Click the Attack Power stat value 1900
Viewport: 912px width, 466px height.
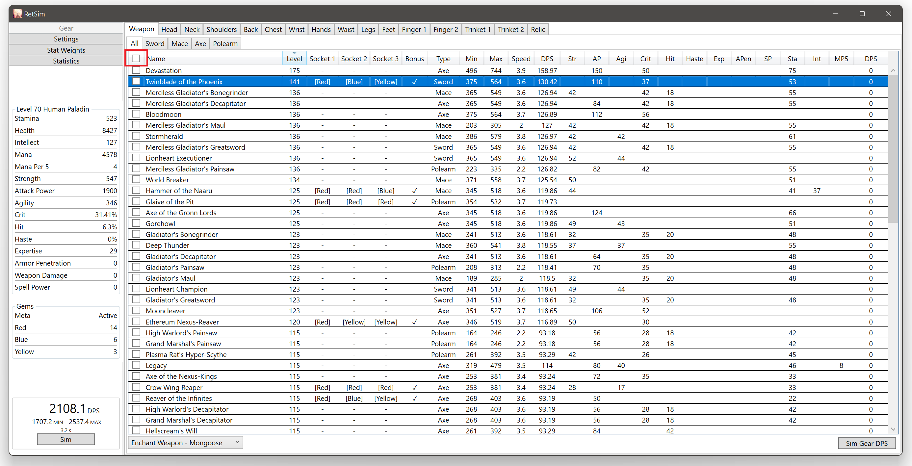tap(109, 191)
